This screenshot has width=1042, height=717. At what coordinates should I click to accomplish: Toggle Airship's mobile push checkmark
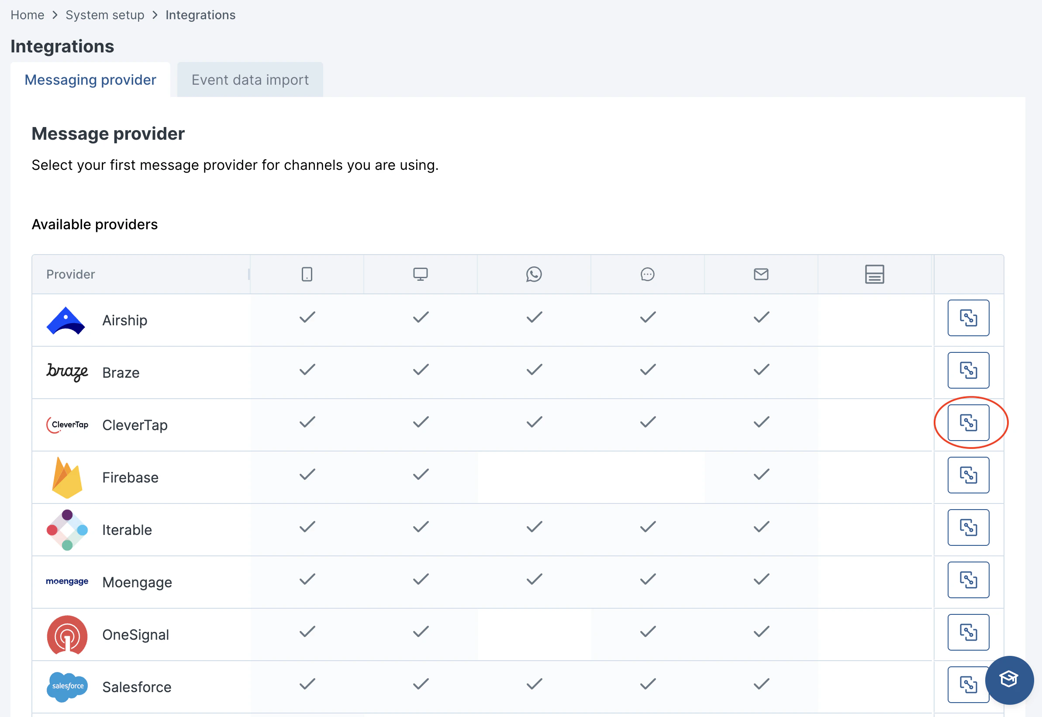tap(307, 317)
